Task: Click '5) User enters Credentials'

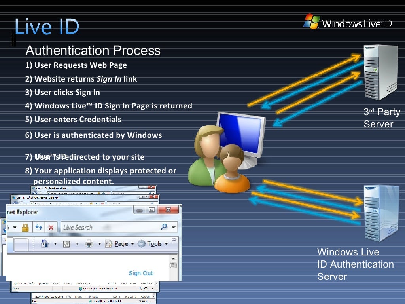Action: pyautogui.click(x=73, y=119)
